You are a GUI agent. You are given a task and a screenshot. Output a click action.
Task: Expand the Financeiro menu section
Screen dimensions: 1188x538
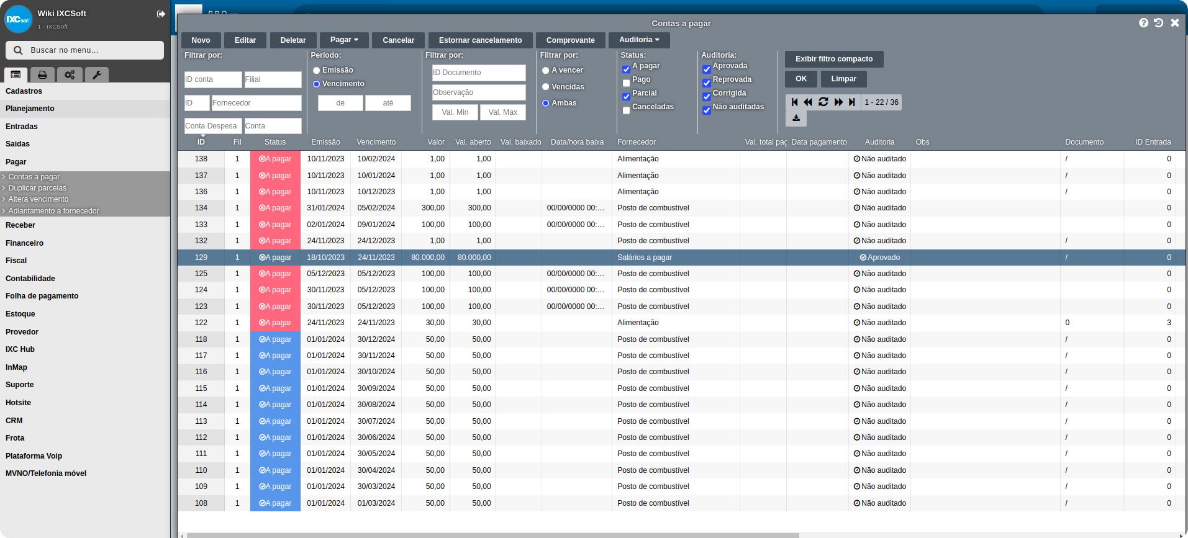[x=85, y=243]
